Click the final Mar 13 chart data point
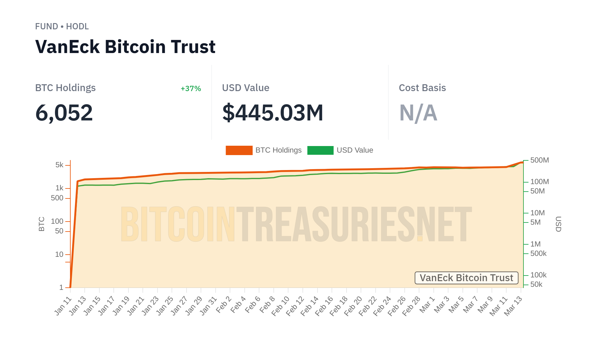 tap(522, 162)
